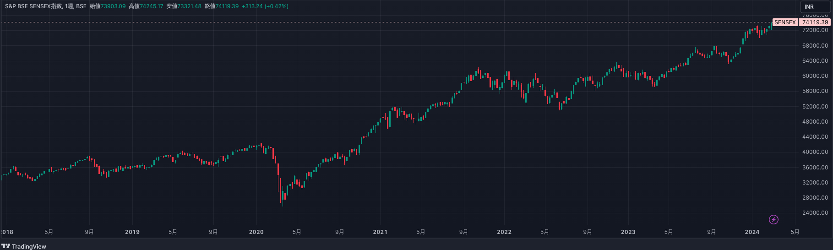Click the +313.24 (+0.42%) change value
The image size is (833, 250).
click(x=265, y=6)
